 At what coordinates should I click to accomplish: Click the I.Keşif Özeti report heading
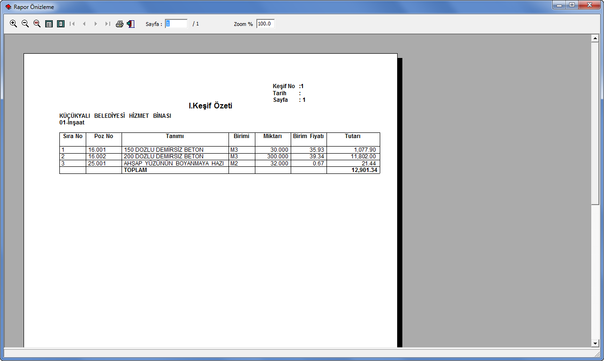[x=210, y=106]
